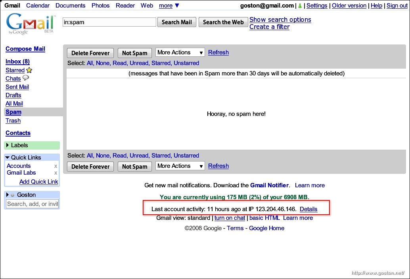
Task: Open Photos from the top bar
Action: pyautogui.click(x=100, y=6)
